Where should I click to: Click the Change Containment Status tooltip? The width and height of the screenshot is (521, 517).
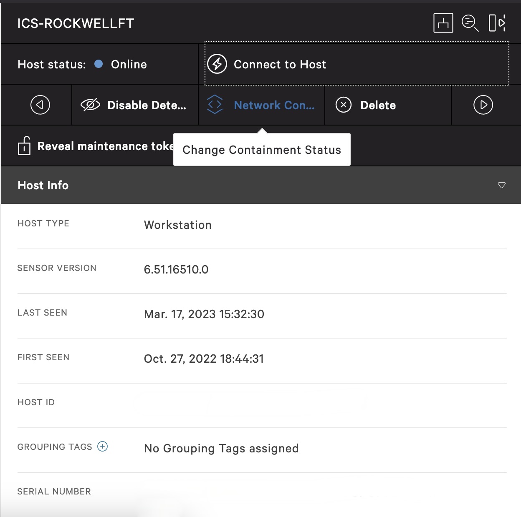[x=262, y=150]
